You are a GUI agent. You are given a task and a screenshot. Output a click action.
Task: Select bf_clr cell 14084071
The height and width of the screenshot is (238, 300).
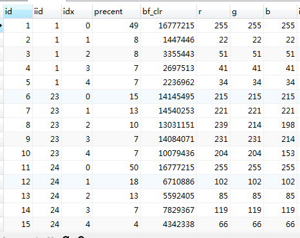pos(169,139)
